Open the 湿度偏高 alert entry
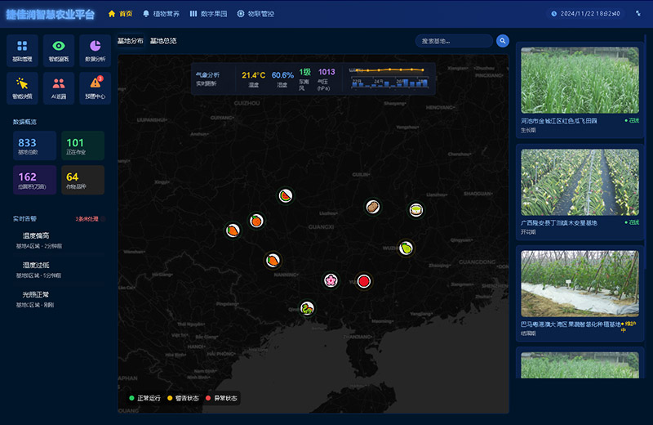Screen dimensions: 653x425 59,240
